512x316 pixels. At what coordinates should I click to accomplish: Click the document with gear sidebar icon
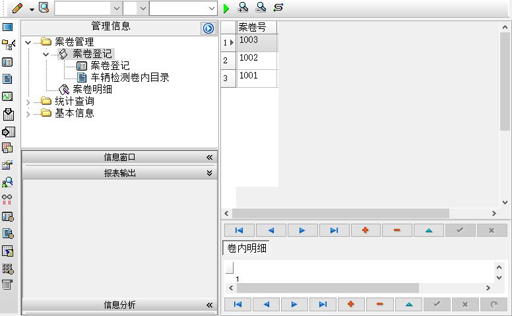coord(8,234)
